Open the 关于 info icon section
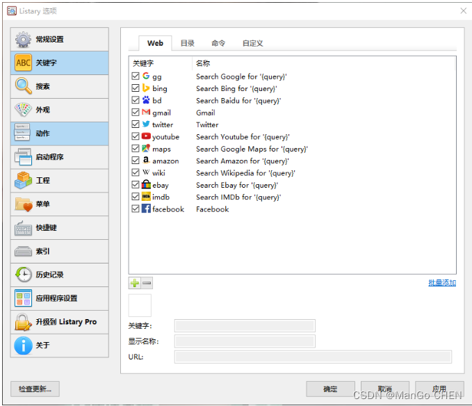 [24, 346]
